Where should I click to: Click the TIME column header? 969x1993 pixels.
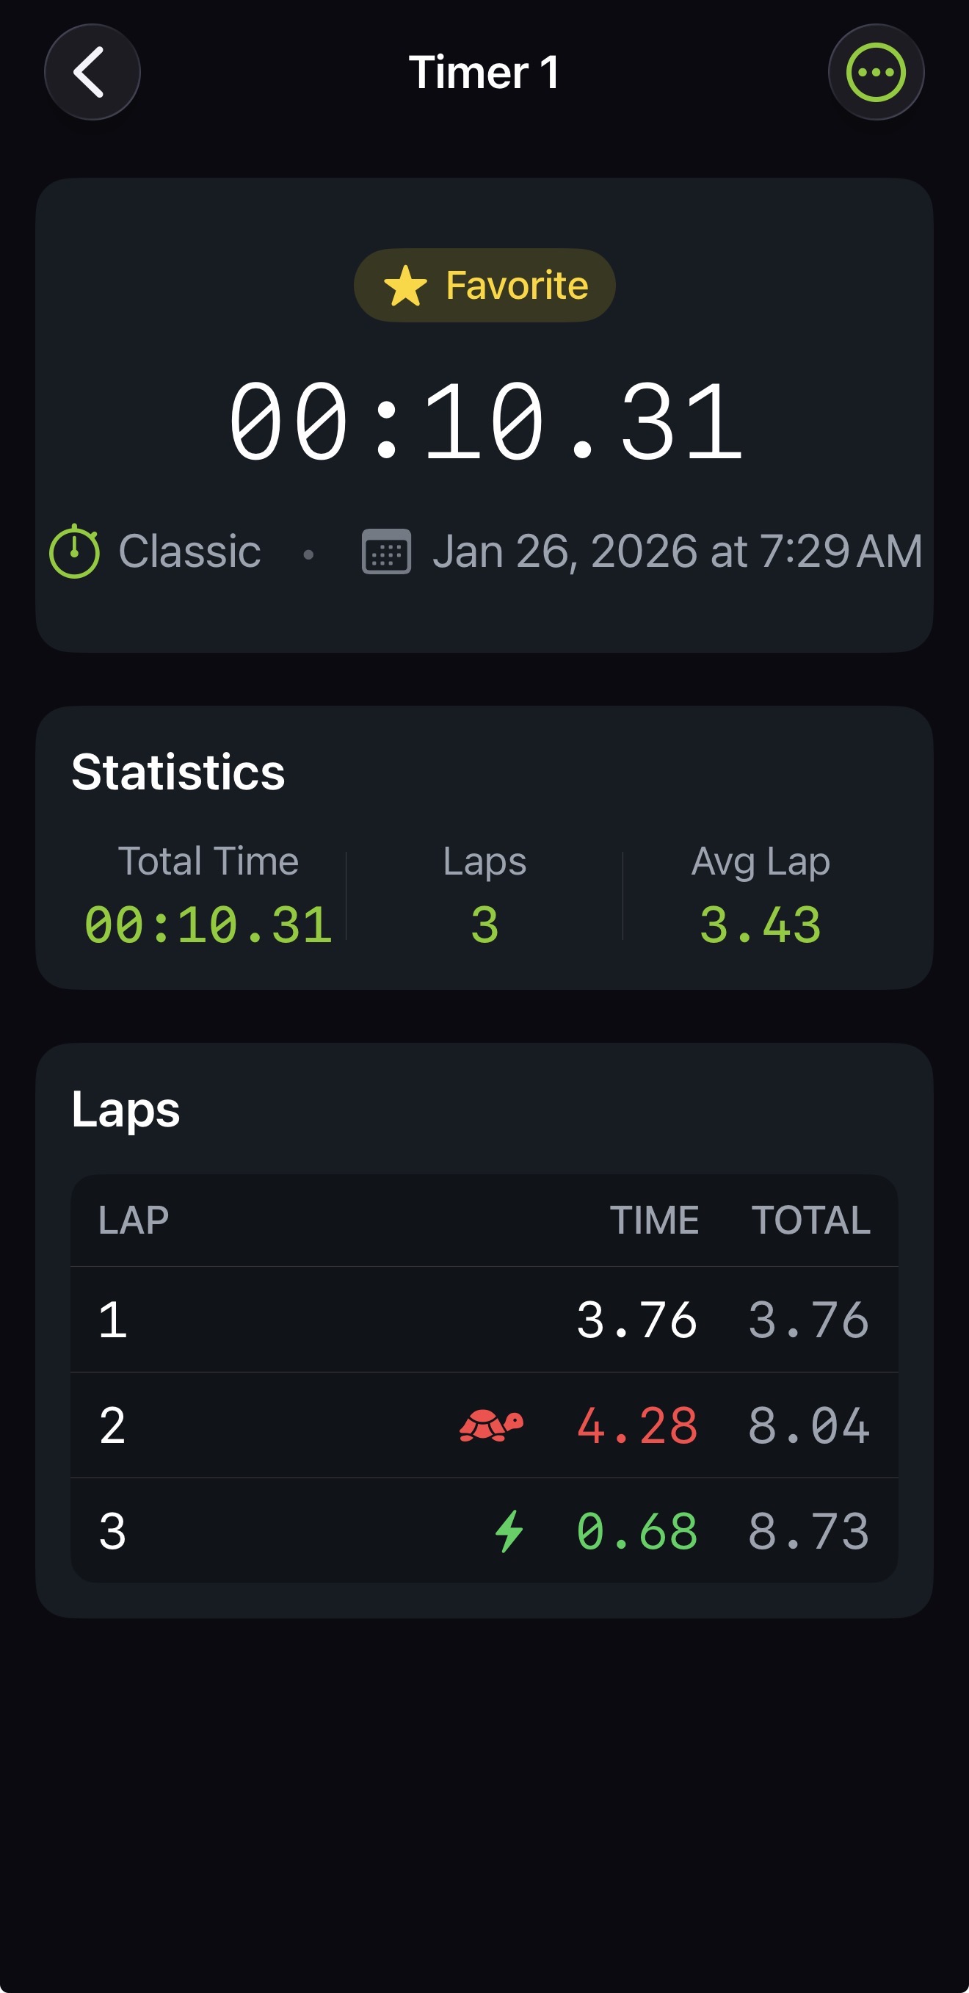pos(653,1220)
